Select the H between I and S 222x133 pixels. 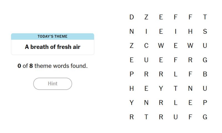(190, 31)
